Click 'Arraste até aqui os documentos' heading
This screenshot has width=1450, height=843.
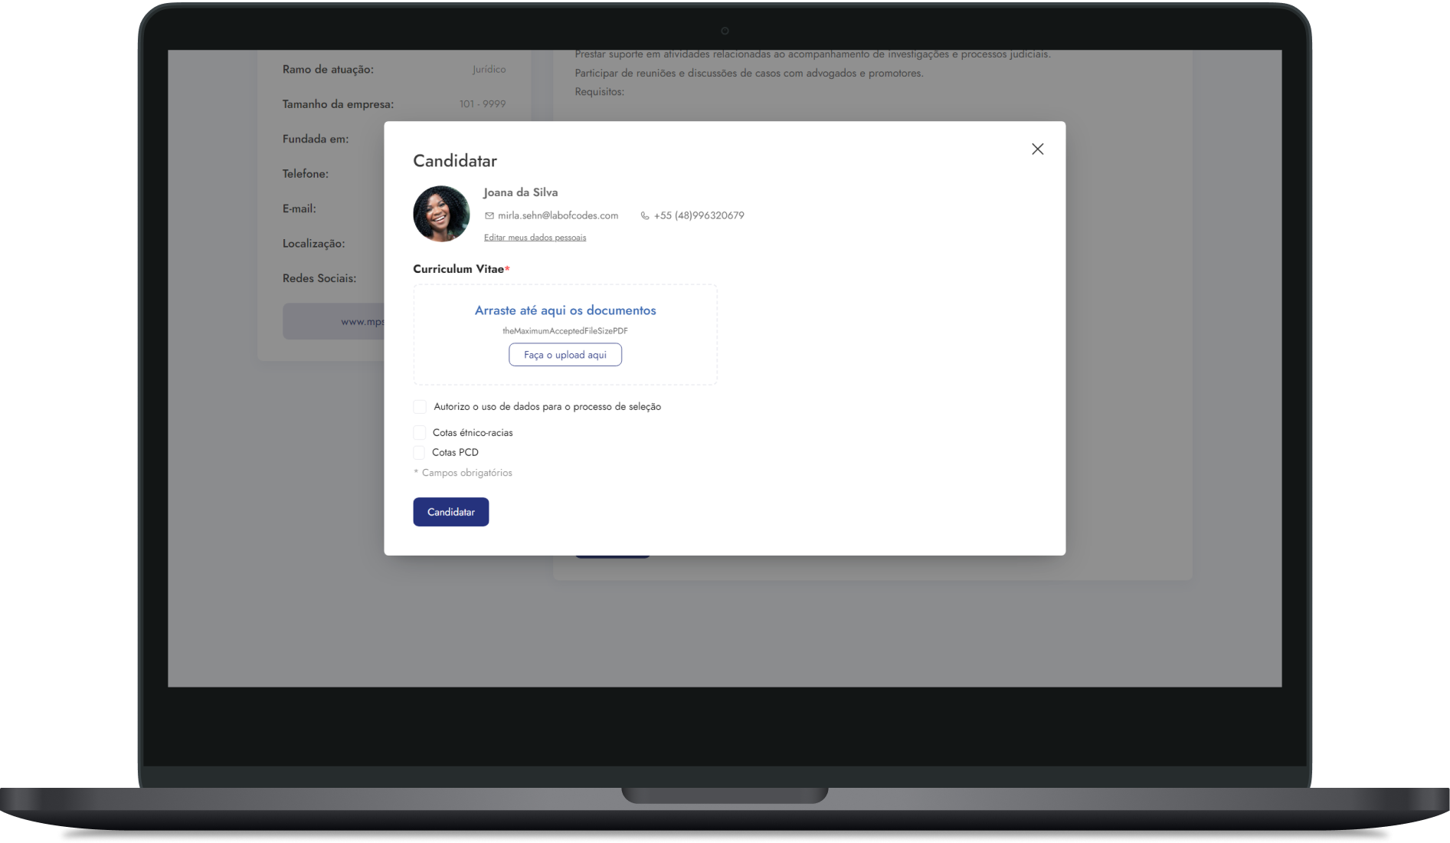[x=565, y=310]
